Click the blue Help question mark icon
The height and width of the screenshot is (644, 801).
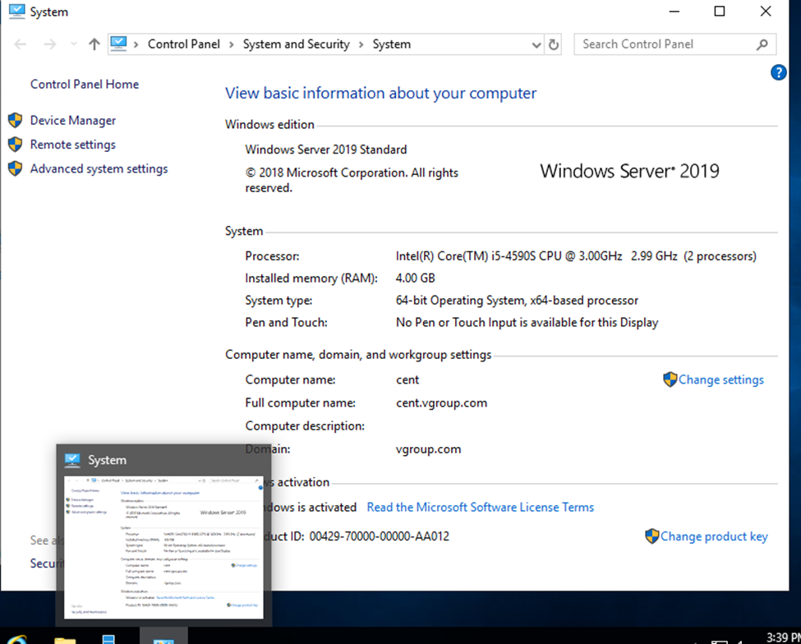[779, 73]
